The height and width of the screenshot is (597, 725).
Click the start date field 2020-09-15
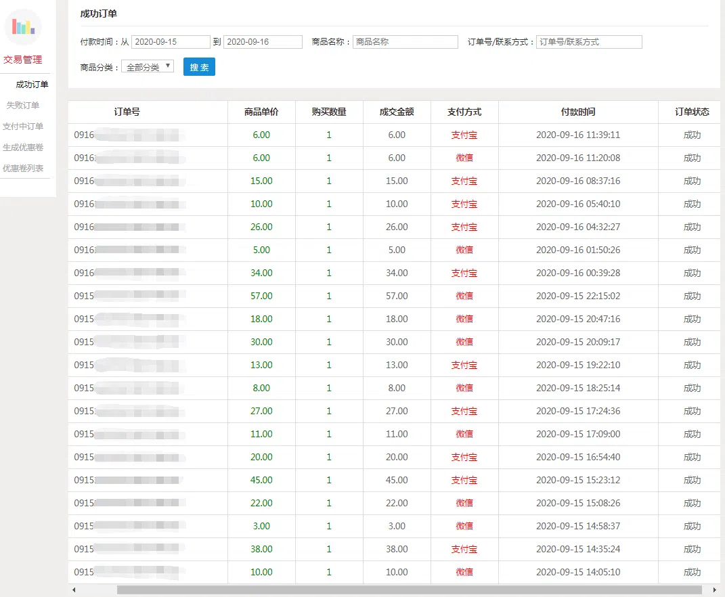171,42
